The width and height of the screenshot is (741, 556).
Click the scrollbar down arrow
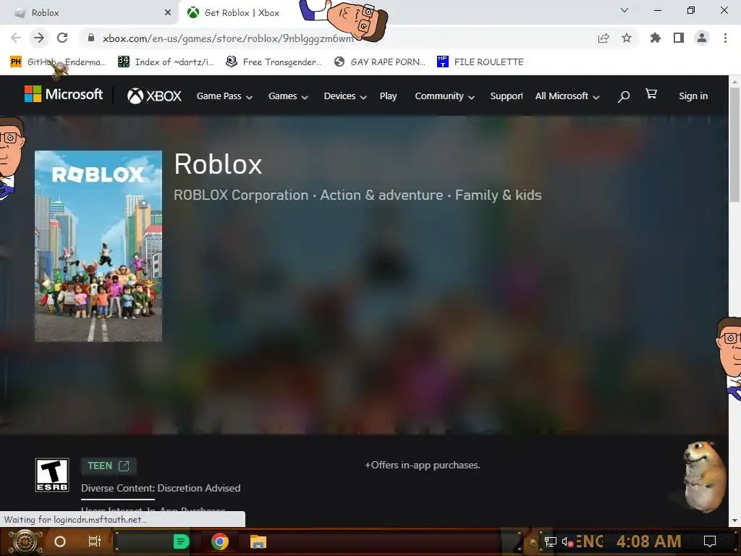point(734,521)
